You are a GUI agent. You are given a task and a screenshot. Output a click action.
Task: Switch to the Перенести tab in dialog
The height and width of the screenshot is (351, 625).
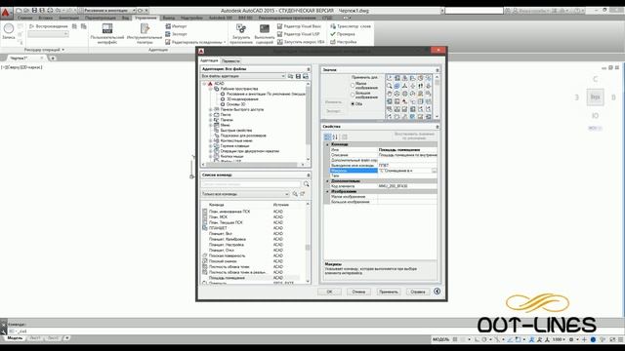pyautogui.click(x=230, y=60)
